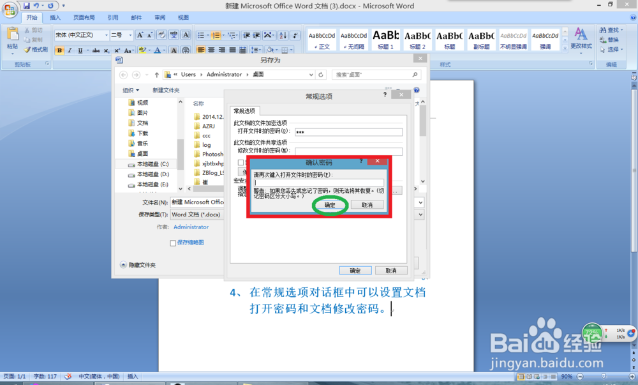Screen dimensions: 638x385
Task: Align text right in ribbon
Action: click(222, 50)
